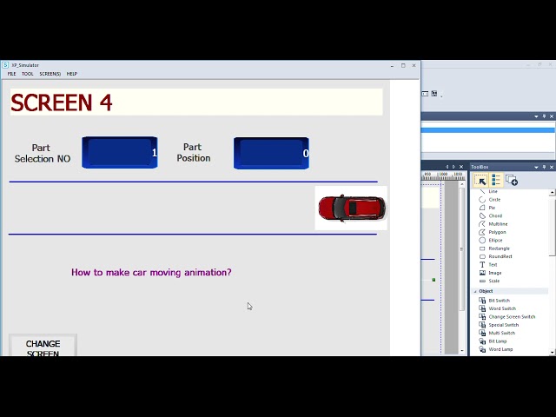Screen dimensions: 556x417
Task: Maximize the XP_Simulator window
Action: pos(403,65)
